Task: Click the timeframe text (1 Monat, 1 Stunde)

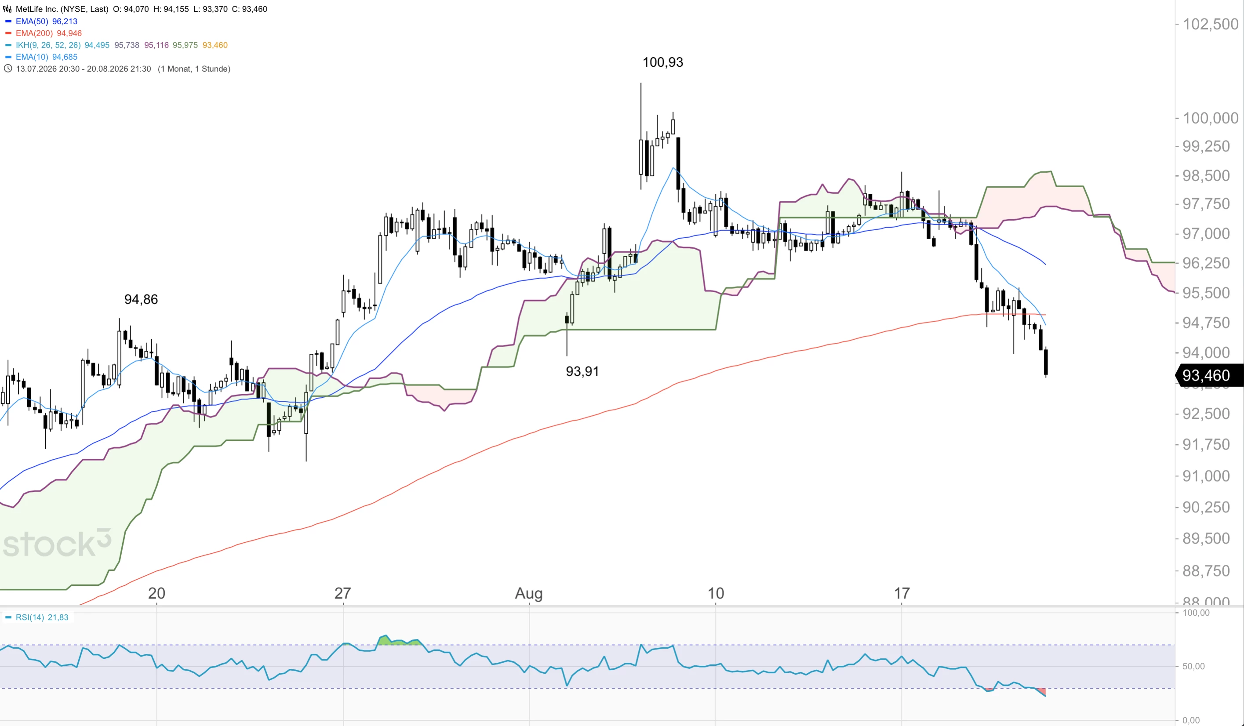Action: (194, 69)
